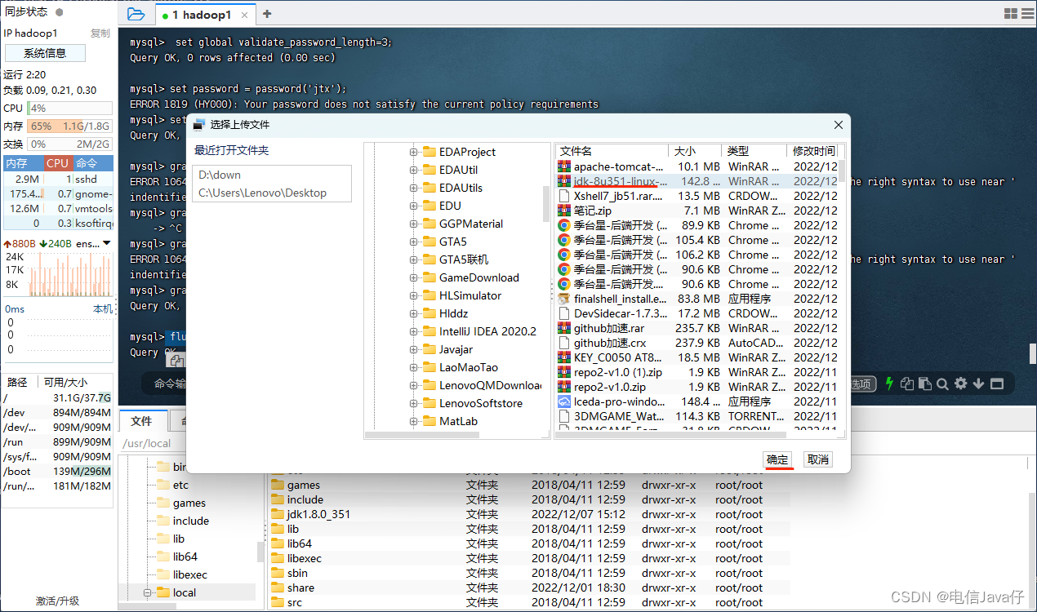Open the connection manager folder icon
The height and width of the screenshot is (612, 1037).
136,14
